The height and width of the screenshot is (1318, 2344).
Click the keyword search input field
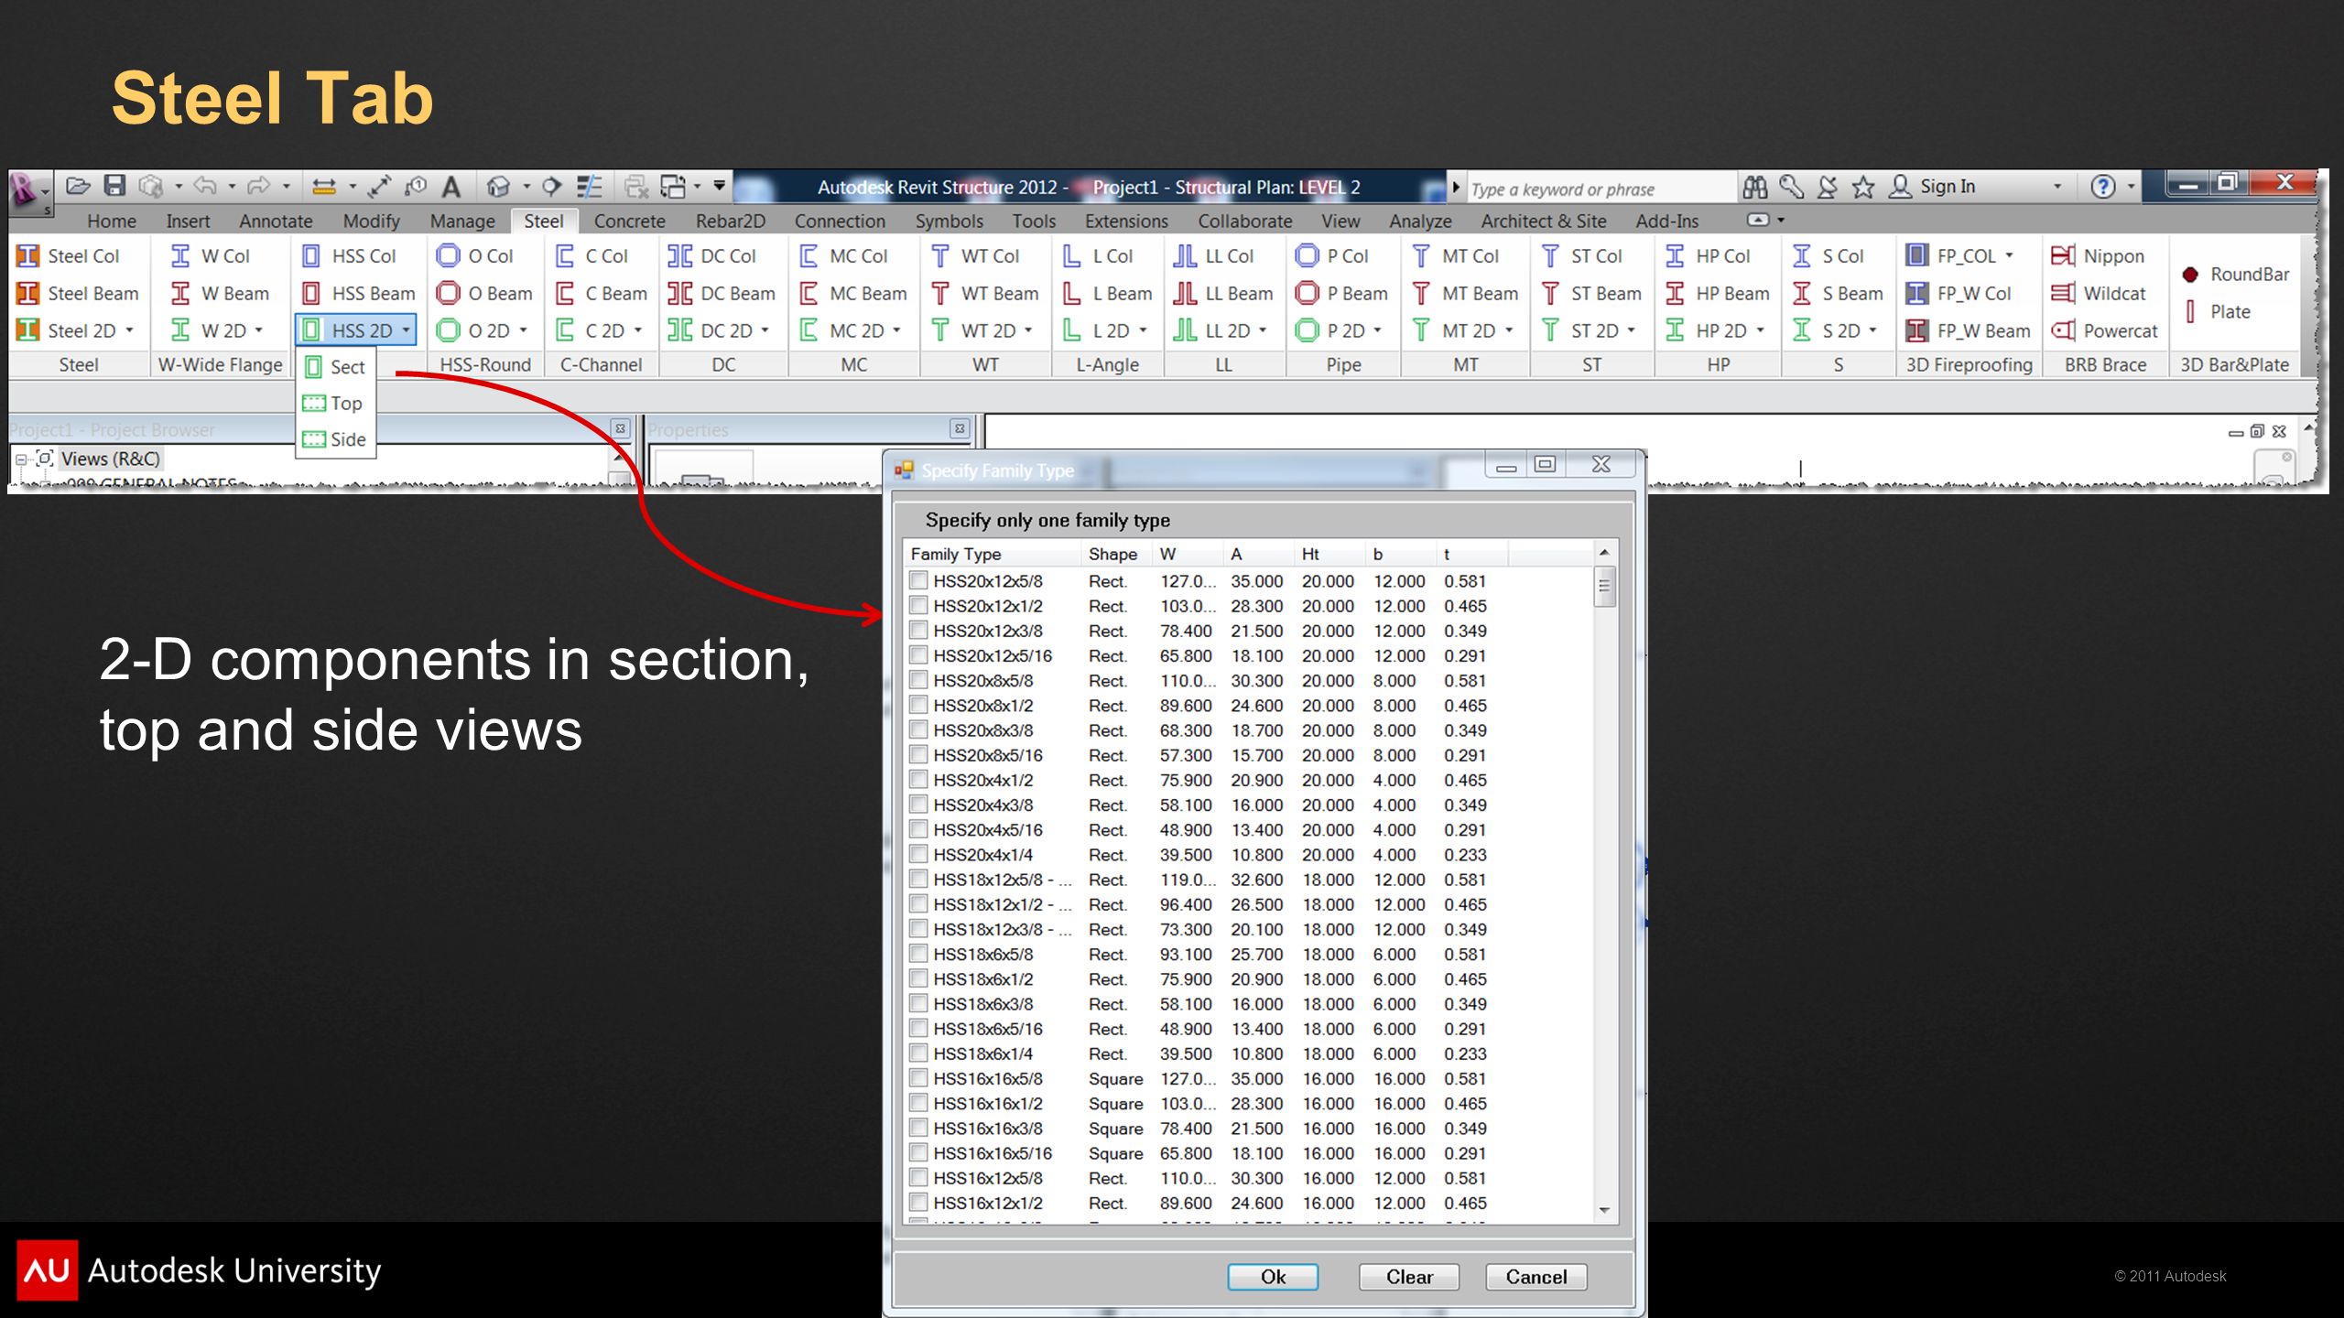coord(1601,189)
